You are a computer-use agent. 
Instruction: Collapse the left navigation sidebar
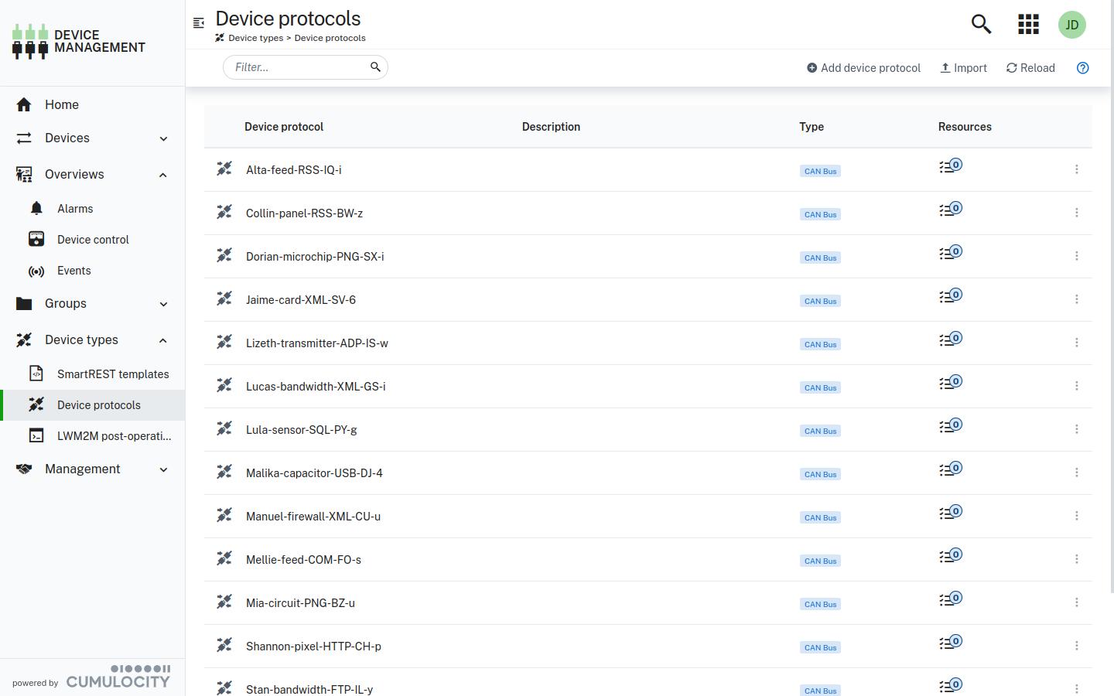[199, 23]
